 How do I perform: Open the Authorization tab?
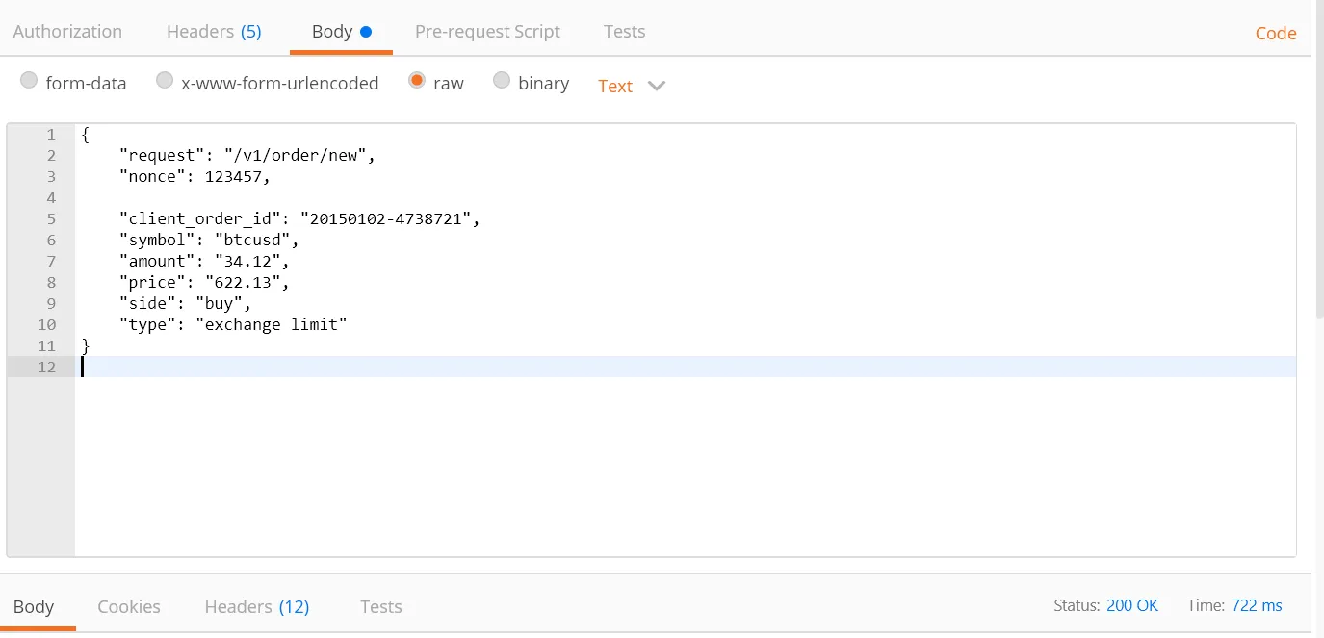67,32
